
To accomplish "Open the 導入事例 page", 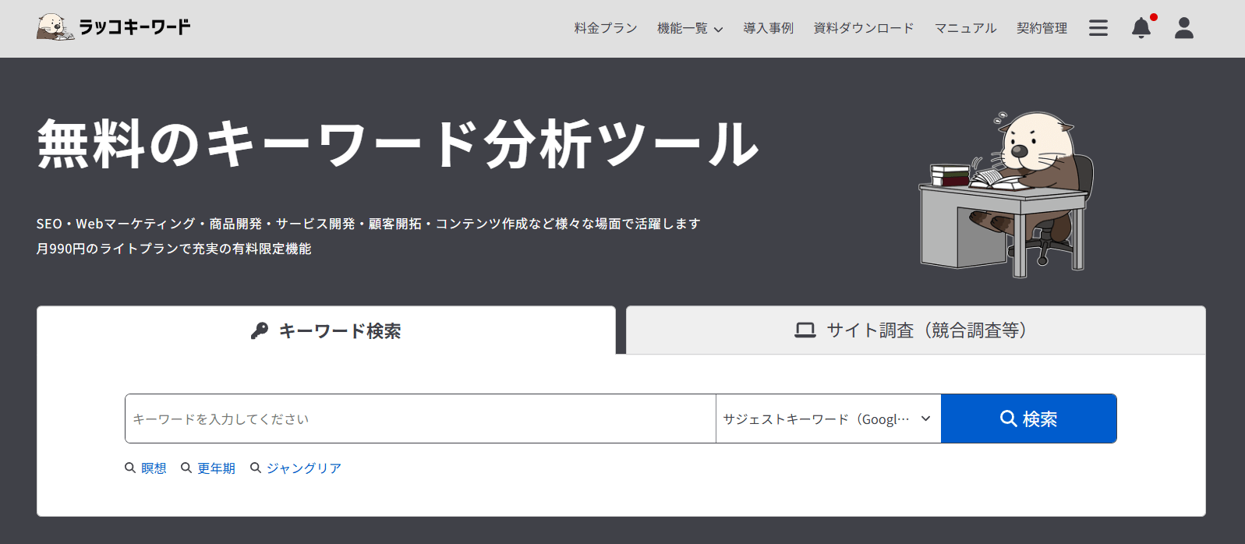I will point(768,28).
